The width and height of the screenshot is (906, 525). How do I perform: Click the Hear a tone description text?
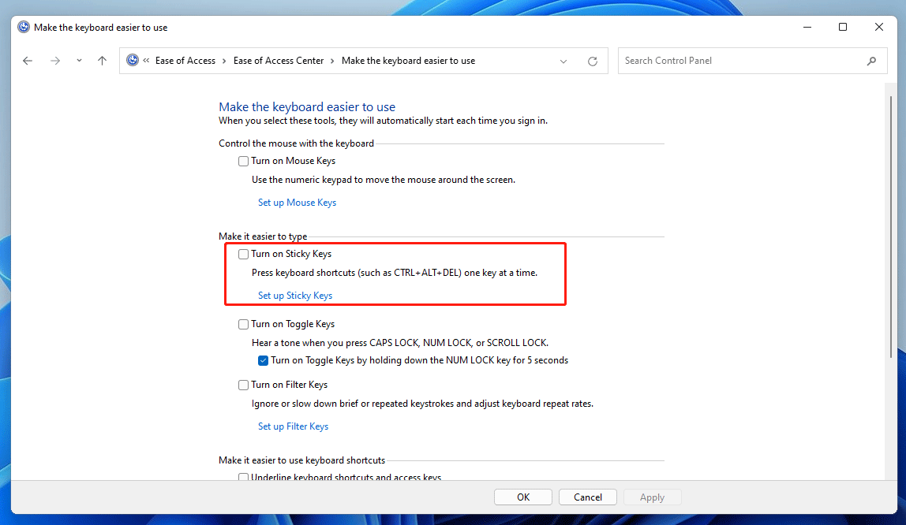coord(400,343)
